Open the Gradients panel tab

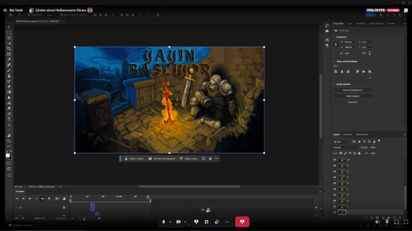tap(361, 23)
